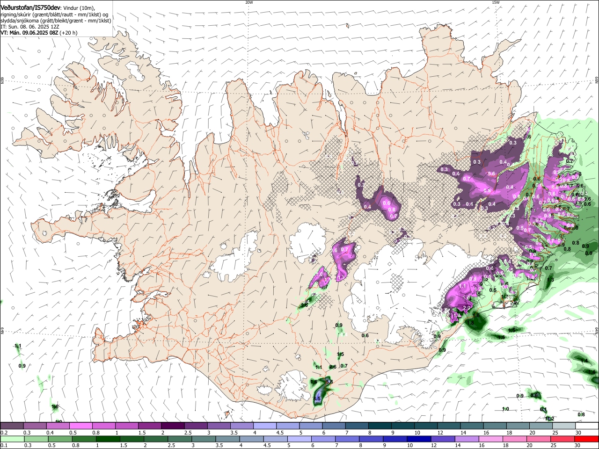Click the 1.0 precipitation value offshore southeast
The height and width of the screenshot is (449, 599).
pyautogui.click(x=505, y=409)
